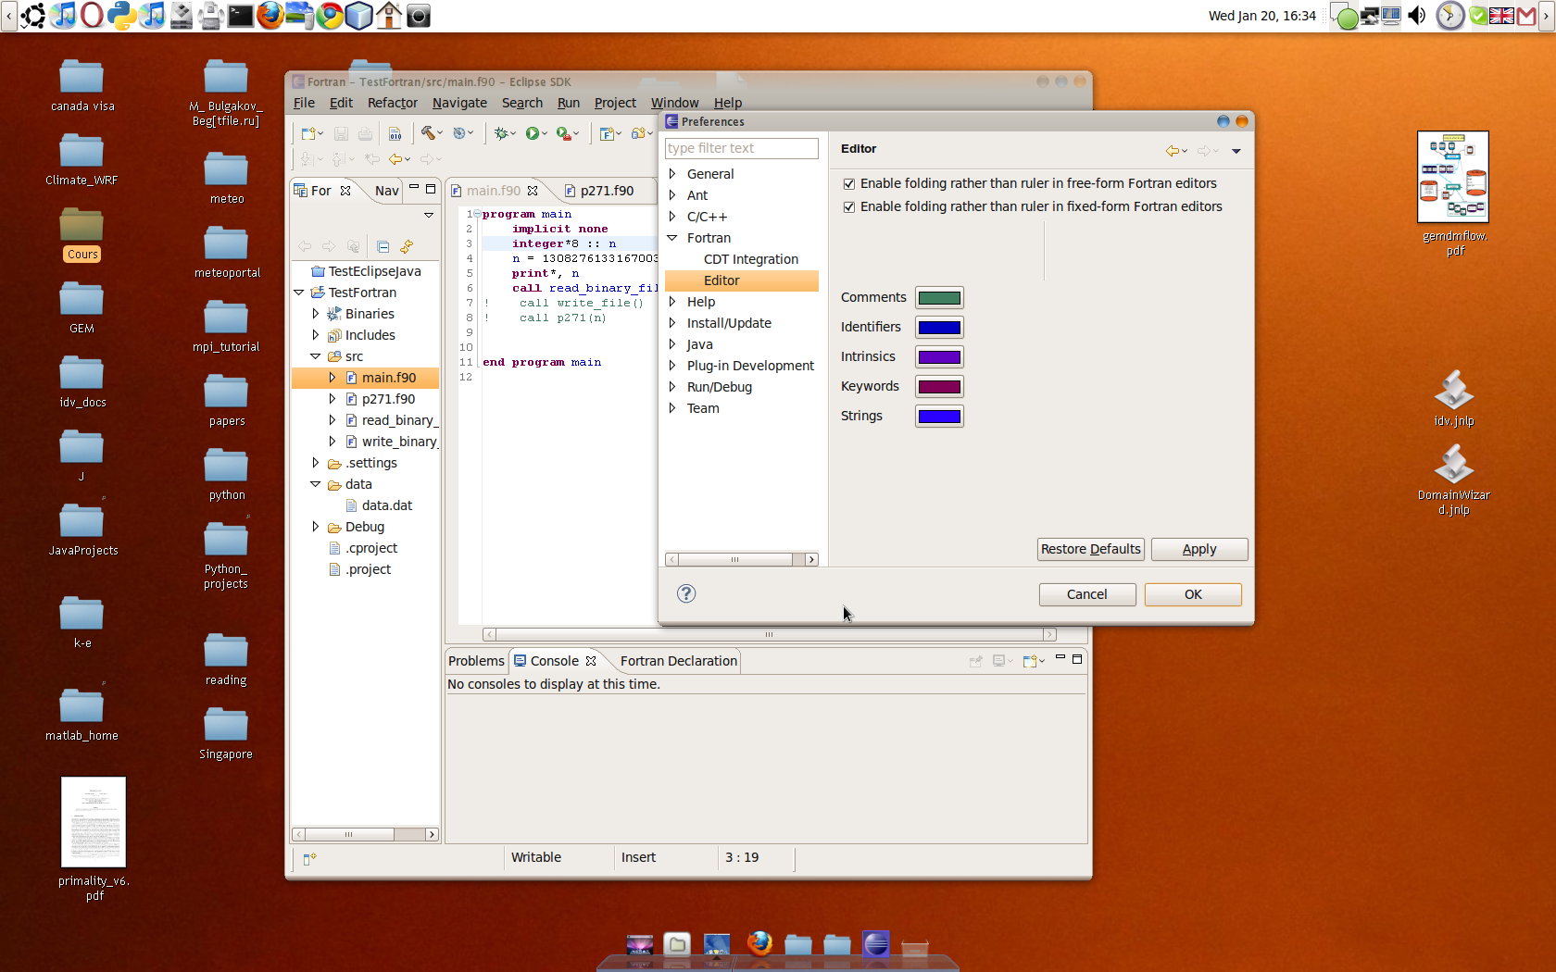
Task: Click the Eclipse icon in the bottom dock
Action: pyautogui.click(x=876, y=944)
